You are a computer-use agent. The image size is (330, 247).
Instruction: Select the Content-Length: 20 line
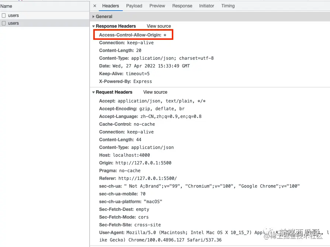click(x=120, y=51)
